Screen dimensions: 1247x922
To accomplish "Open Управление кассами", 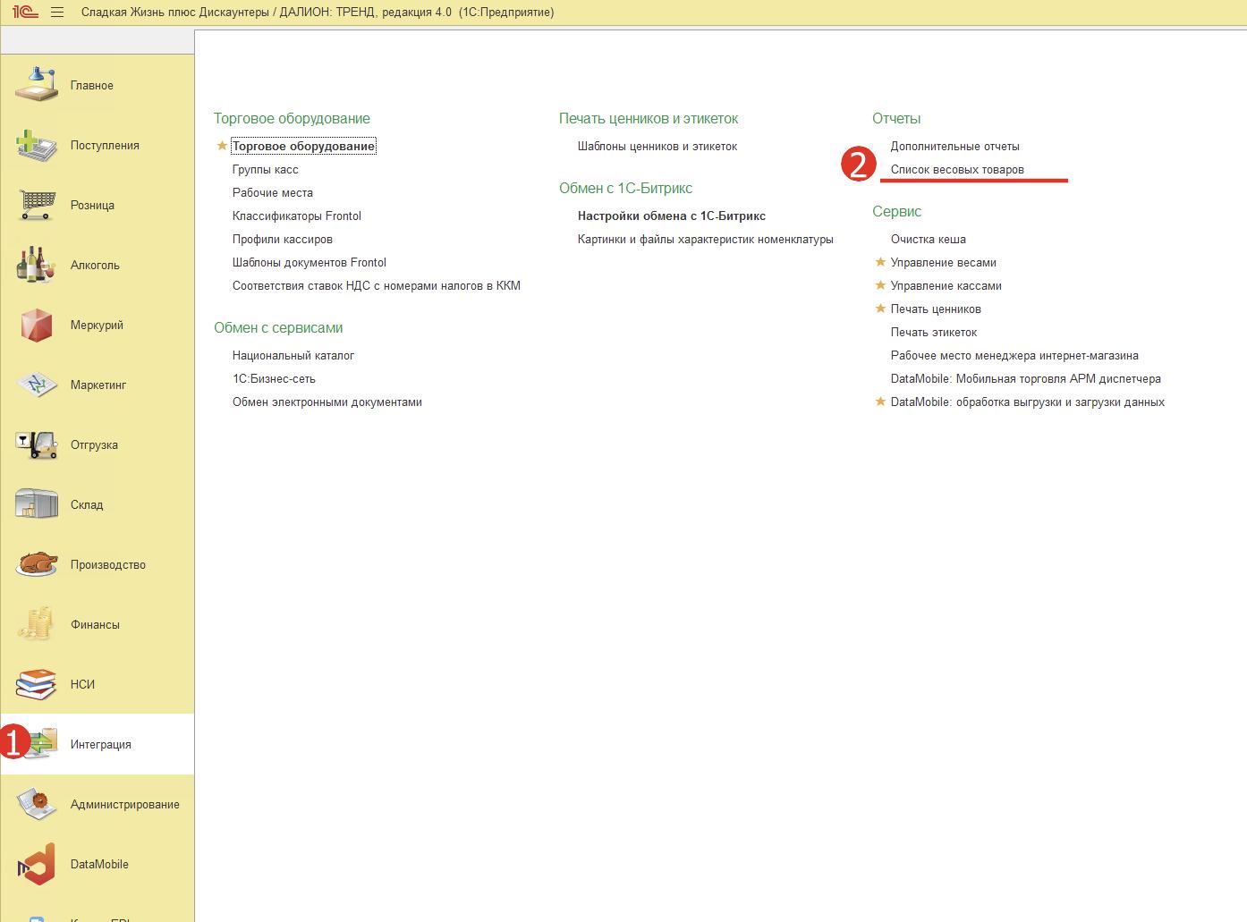I will 946,285.
